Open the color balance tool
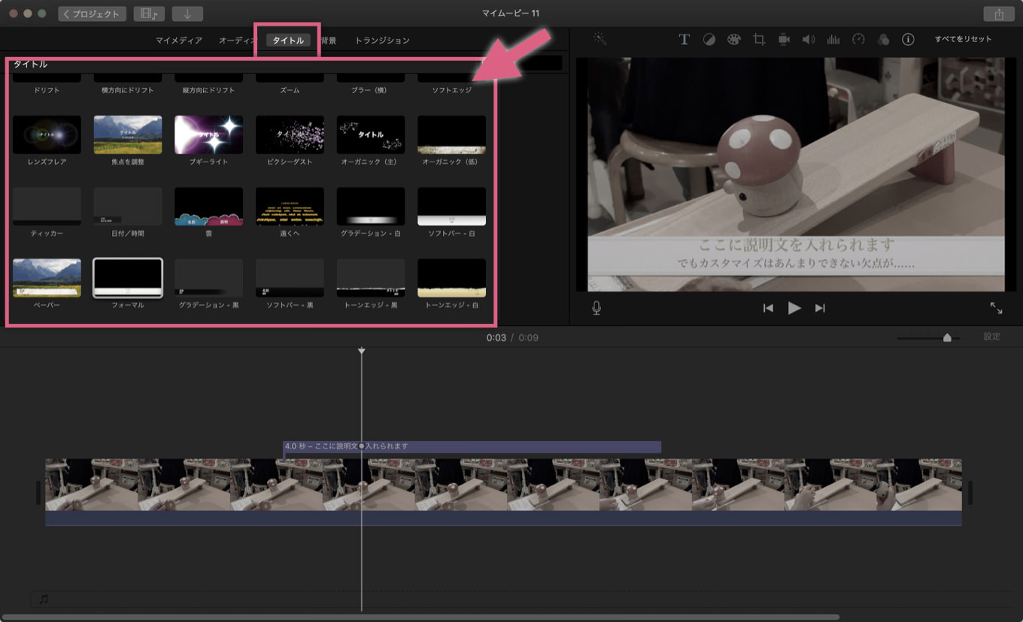The width and height of the screenshot is (1023, 622). point(709,40)
